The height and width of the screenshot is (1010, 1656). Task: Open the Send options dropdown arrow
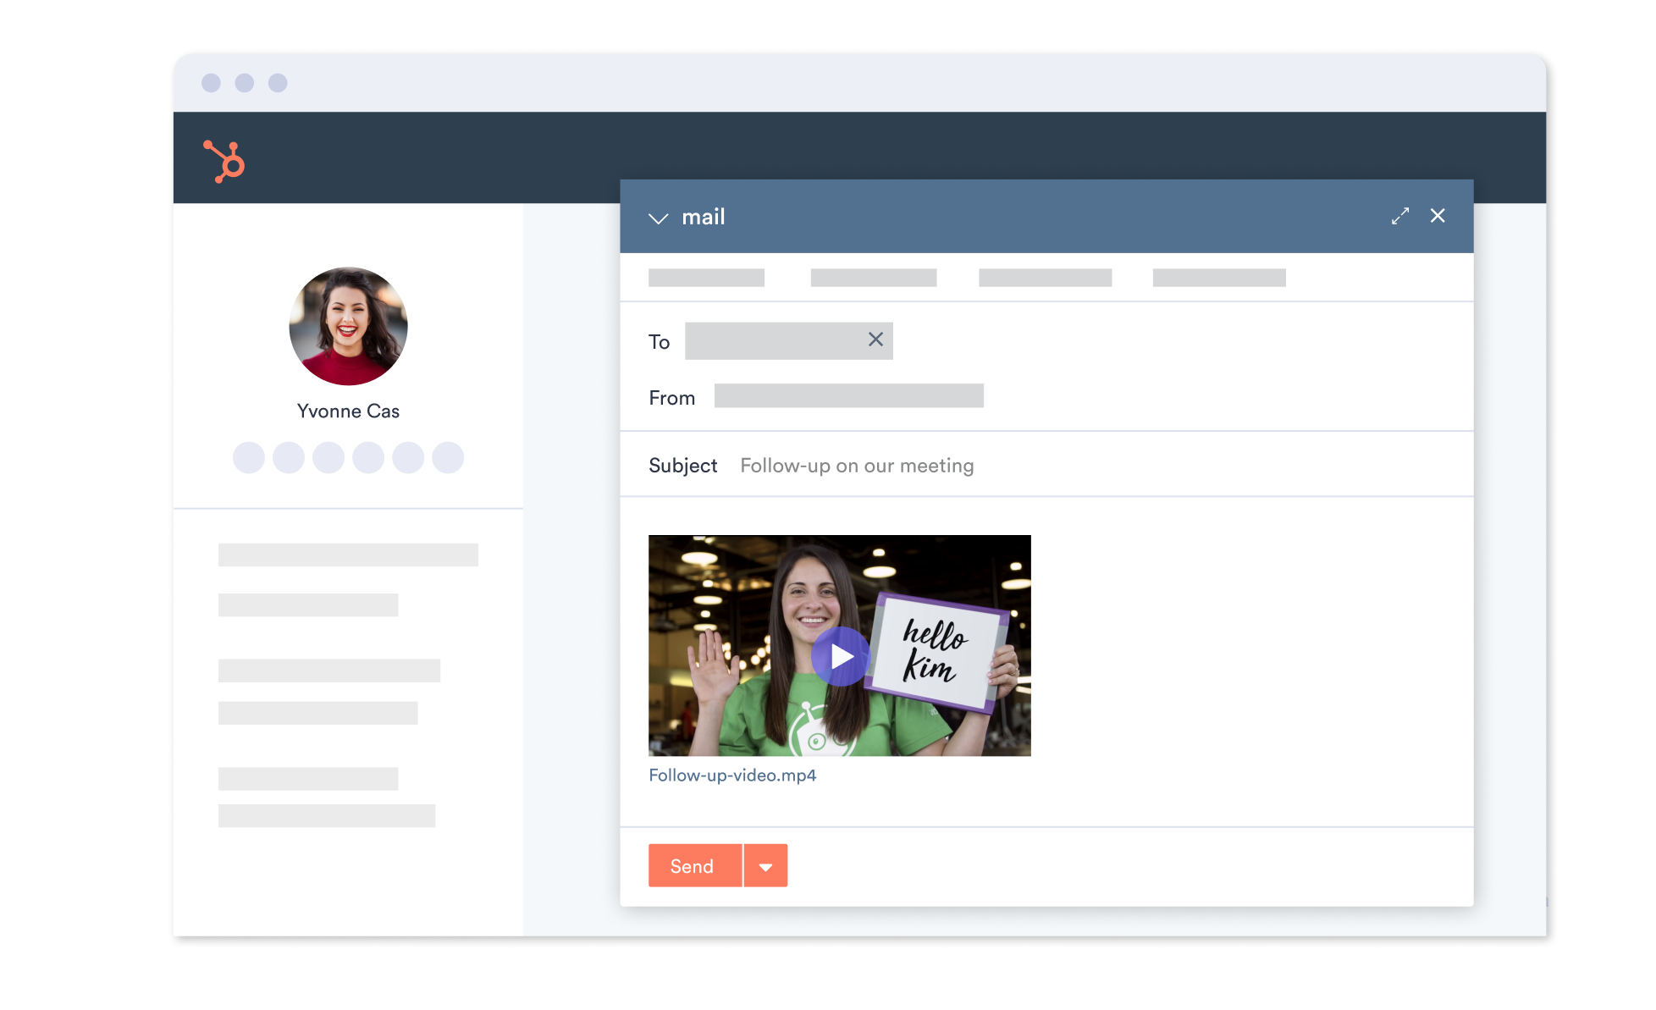(x=766, y=865)
